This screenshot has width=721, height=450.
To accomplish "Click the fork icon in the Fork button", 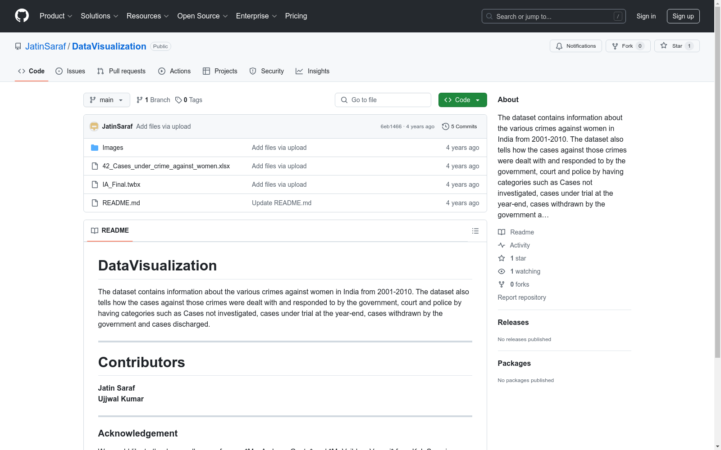I will point(615,46).
